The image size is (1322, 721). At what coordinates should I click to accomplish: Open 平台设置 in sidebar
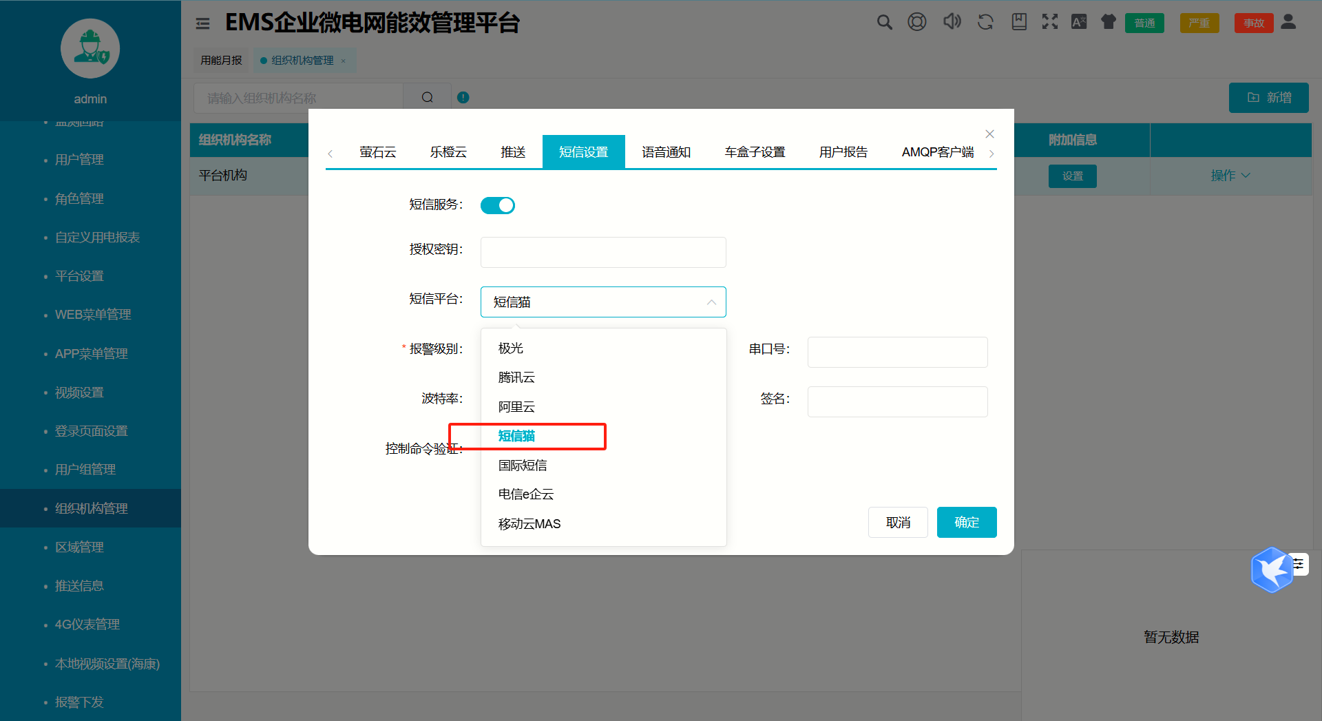[79, 276]
